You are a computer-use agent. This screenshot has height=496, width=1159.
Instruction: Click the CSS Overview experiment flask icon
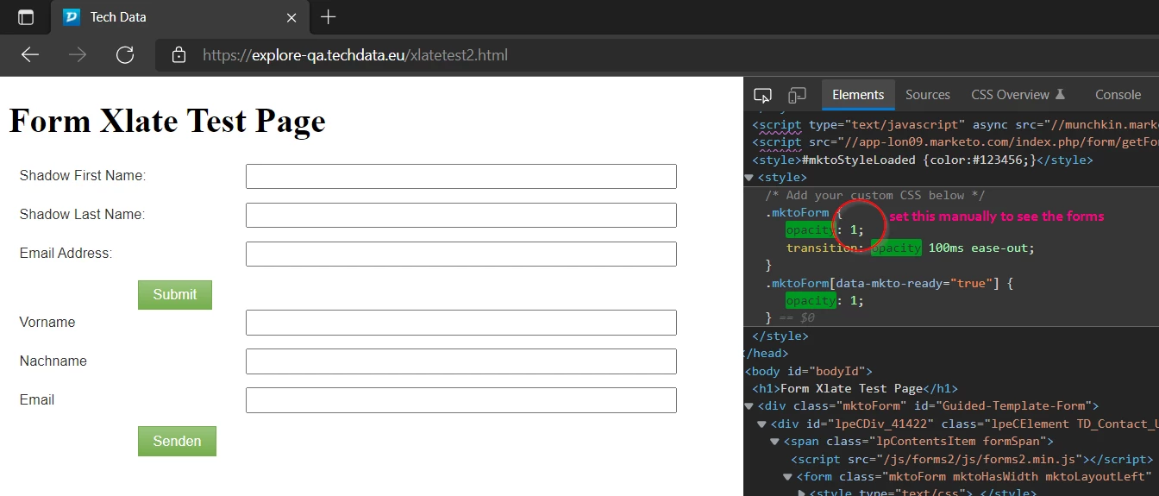1061,95
